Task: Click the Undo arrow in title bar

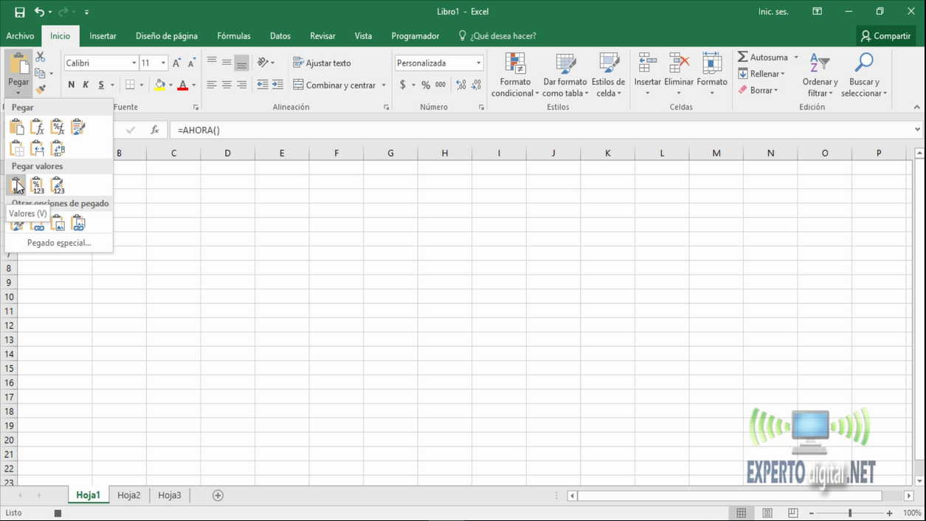Action: coord(39,12)
